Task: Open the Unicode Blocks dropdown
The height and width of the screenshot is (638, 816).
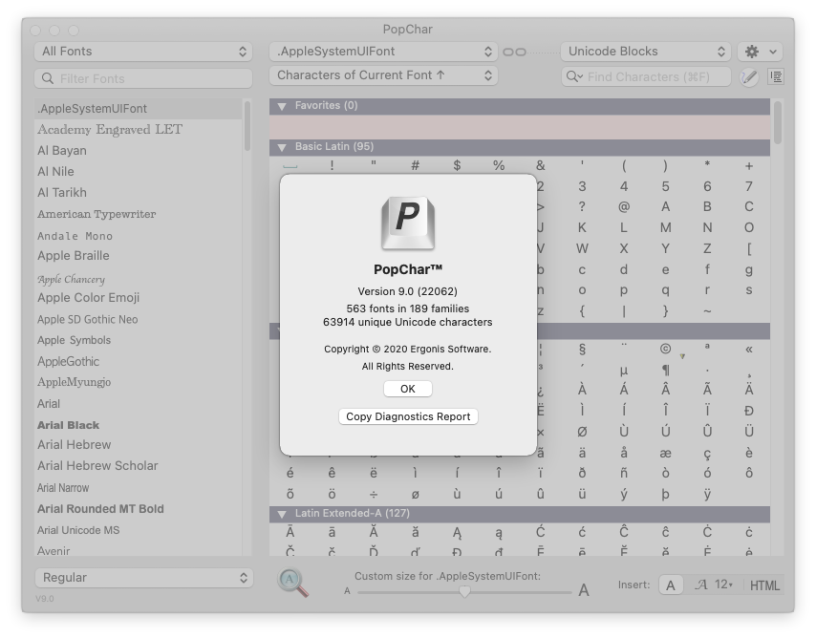Action: pos(646,52)
